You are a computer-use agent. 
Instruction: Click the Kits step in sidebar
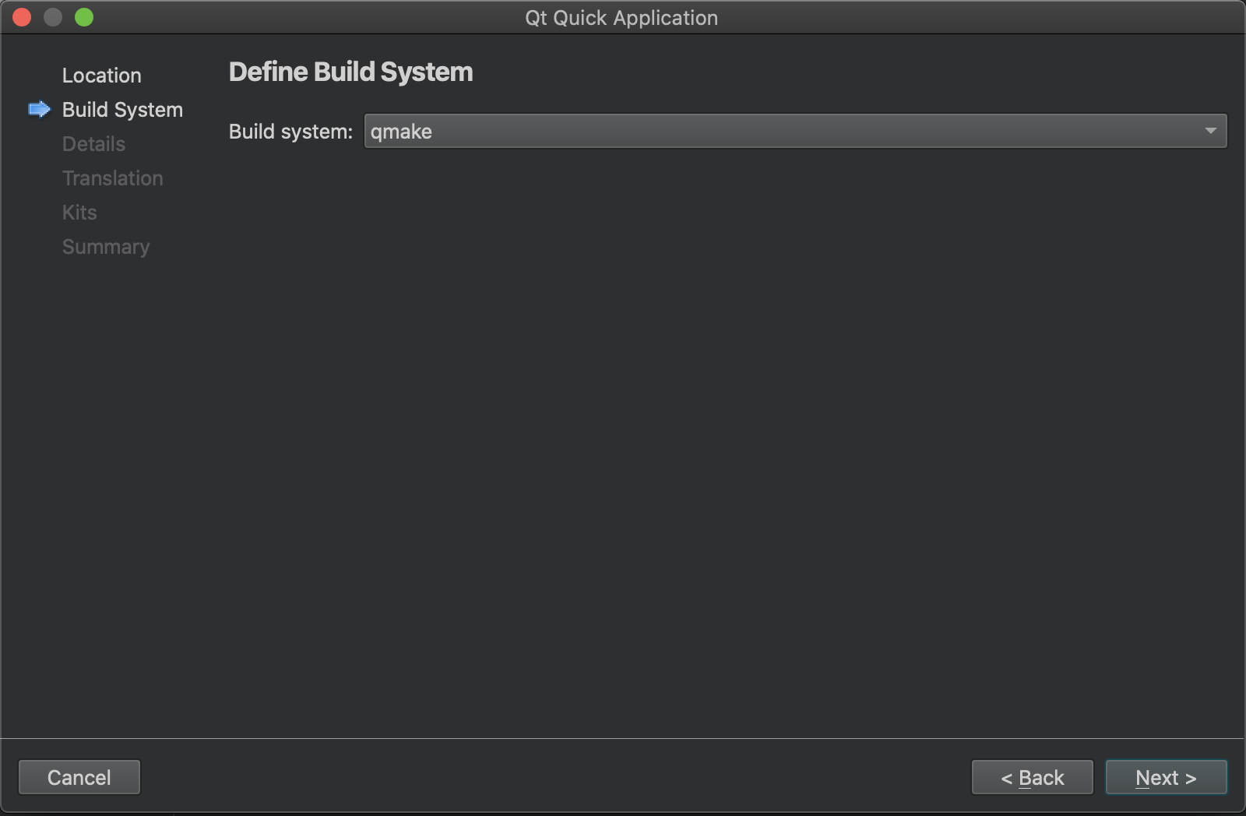pyautogui.click(x=79, y=213)
